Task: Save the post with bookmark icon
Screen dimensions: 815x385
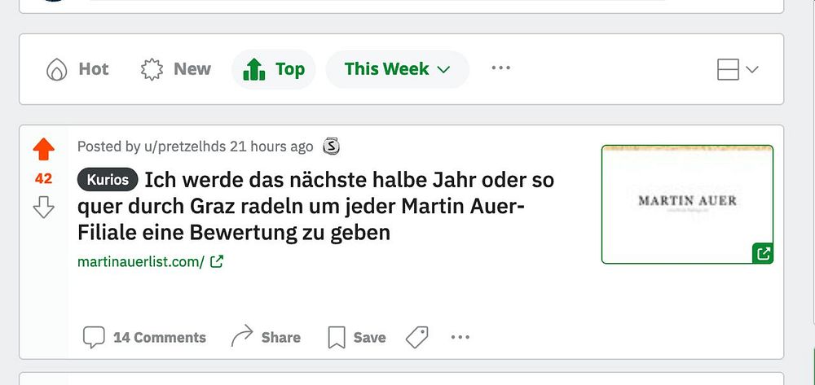Action: point(357,337)
